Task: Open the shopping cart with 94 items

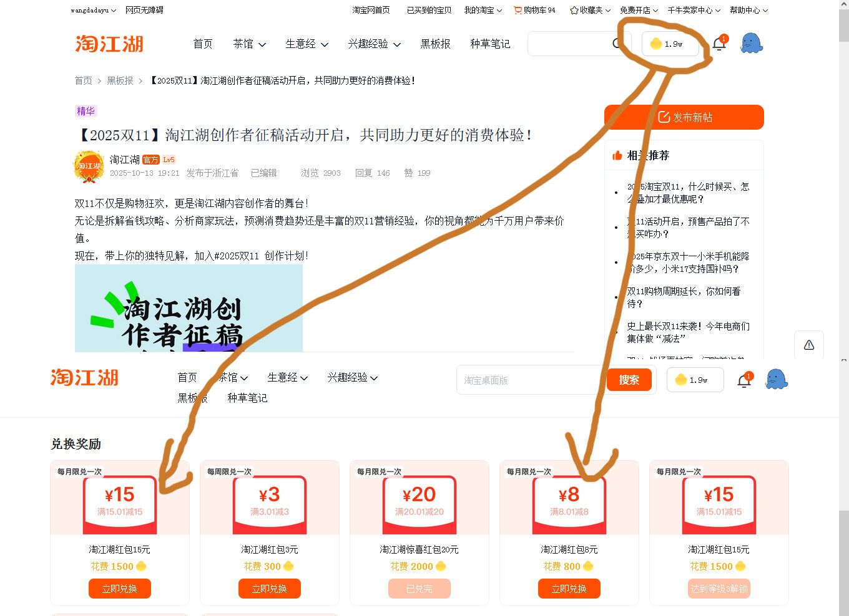Action: 534,10
